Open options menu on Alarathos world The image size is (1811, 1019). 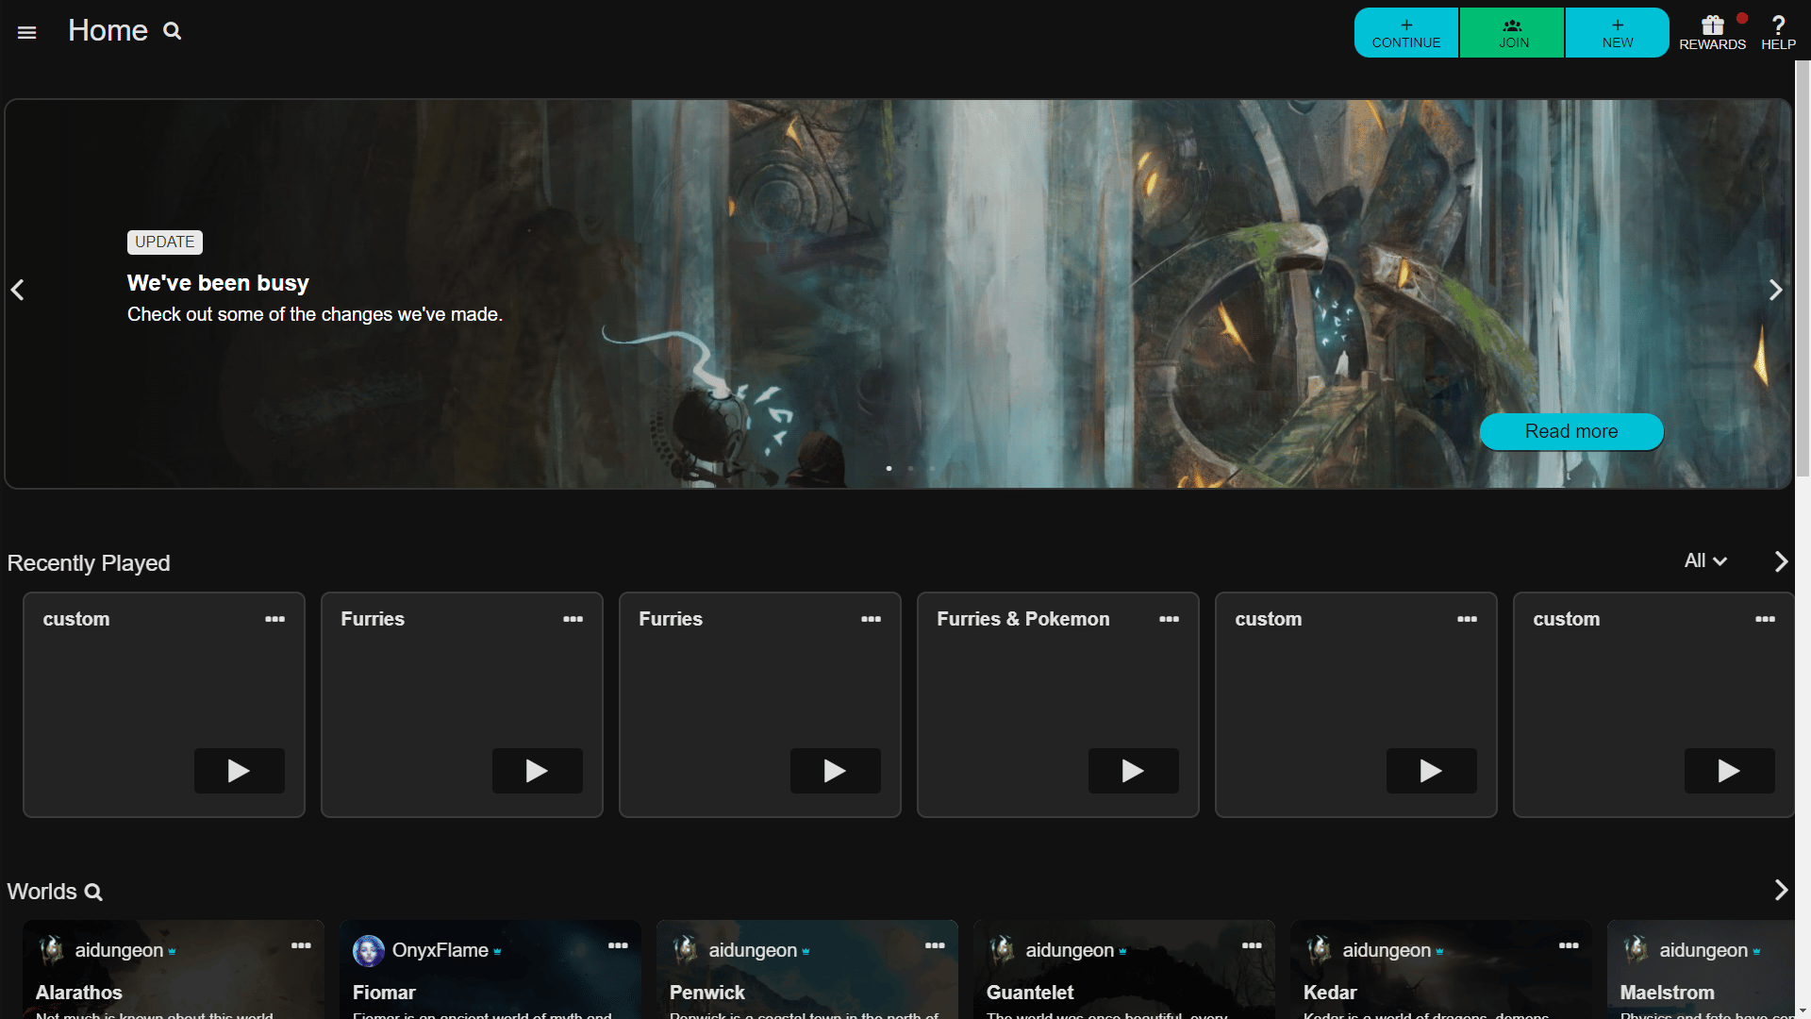pos(301,945)
